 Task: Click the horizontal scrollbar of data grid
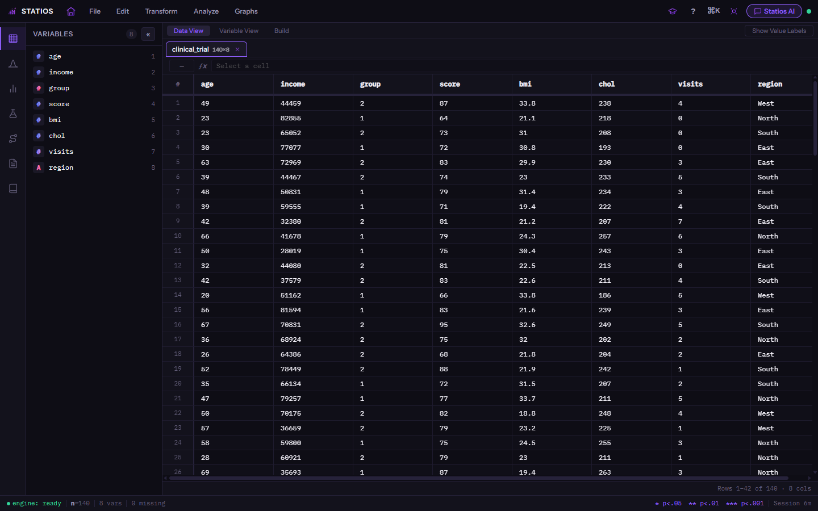click(x=479, y=478)
